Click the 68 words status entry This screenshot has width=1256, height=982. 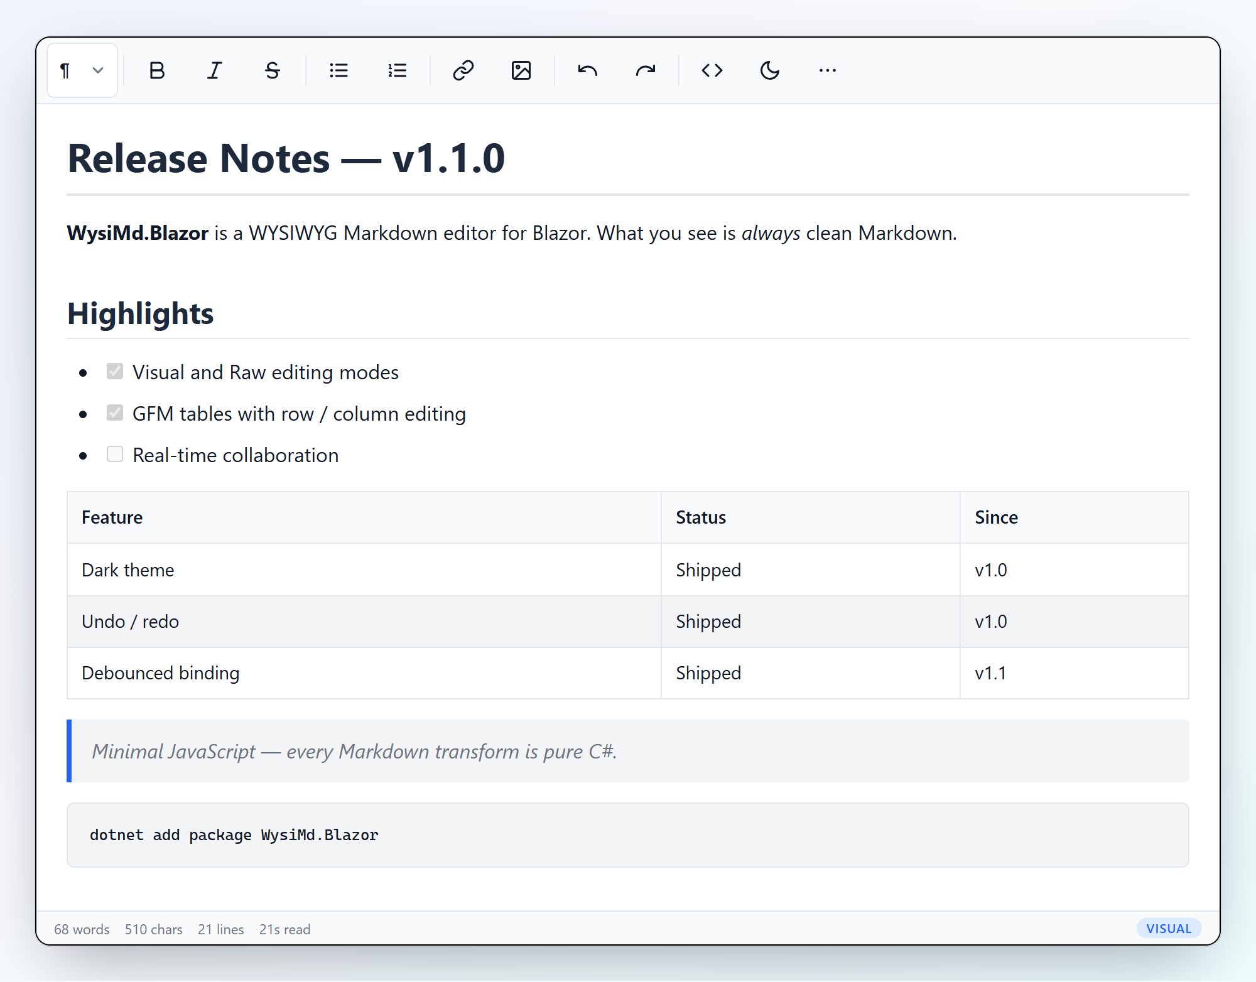point(82,929)
